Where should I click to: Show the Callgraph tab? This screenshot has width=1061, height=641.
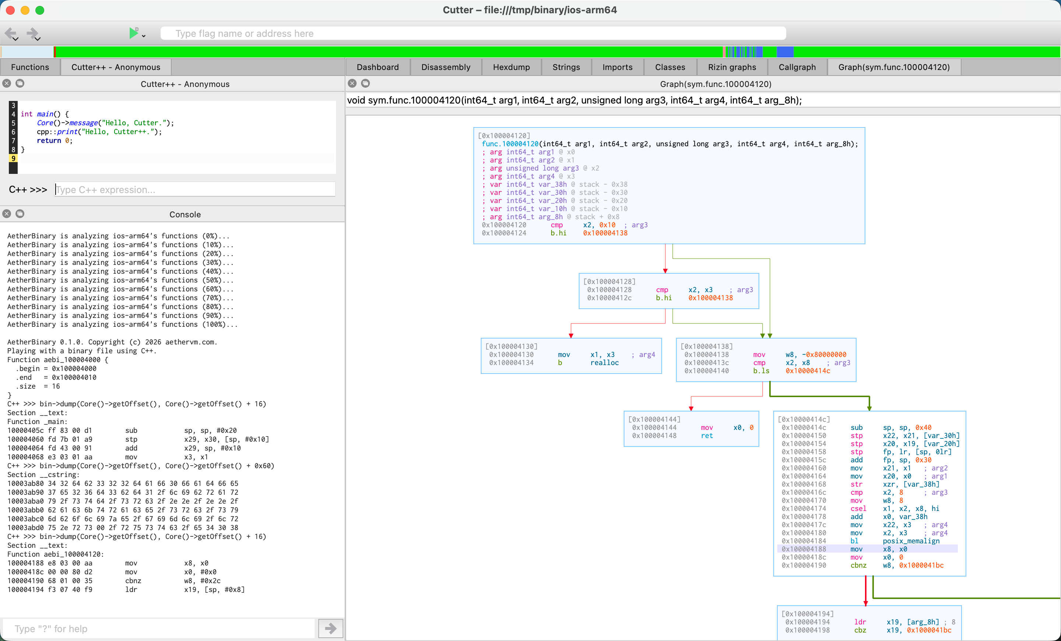click(x=797, y=67)
